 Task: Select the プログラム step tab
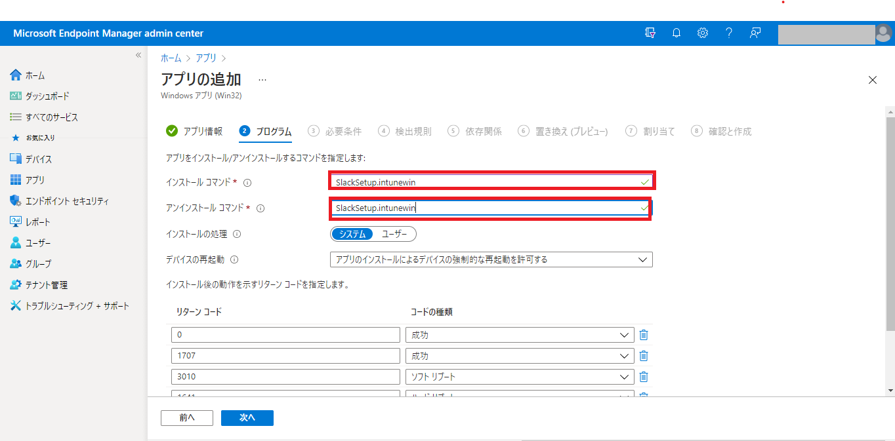point(266,131)
